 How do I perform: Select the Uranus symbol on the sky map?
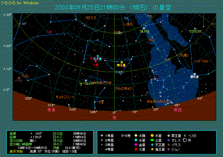click(97, 56)
